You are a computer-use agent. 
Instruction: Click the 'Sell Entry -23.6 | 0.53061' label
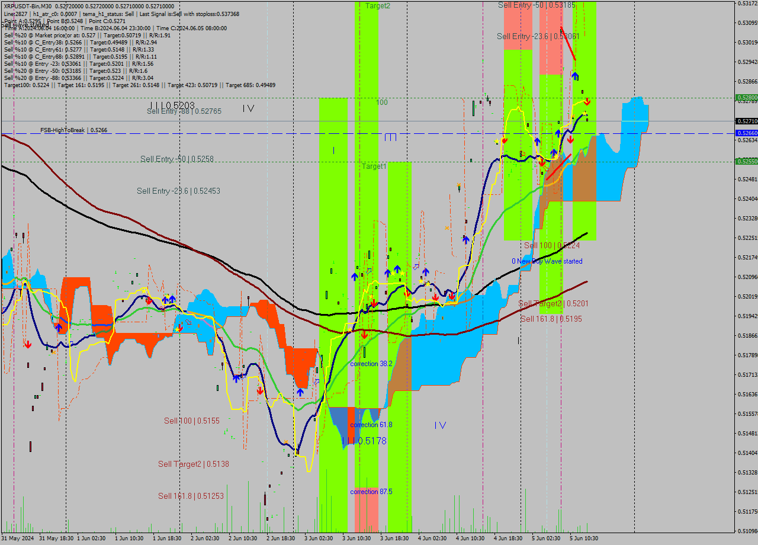538,36
